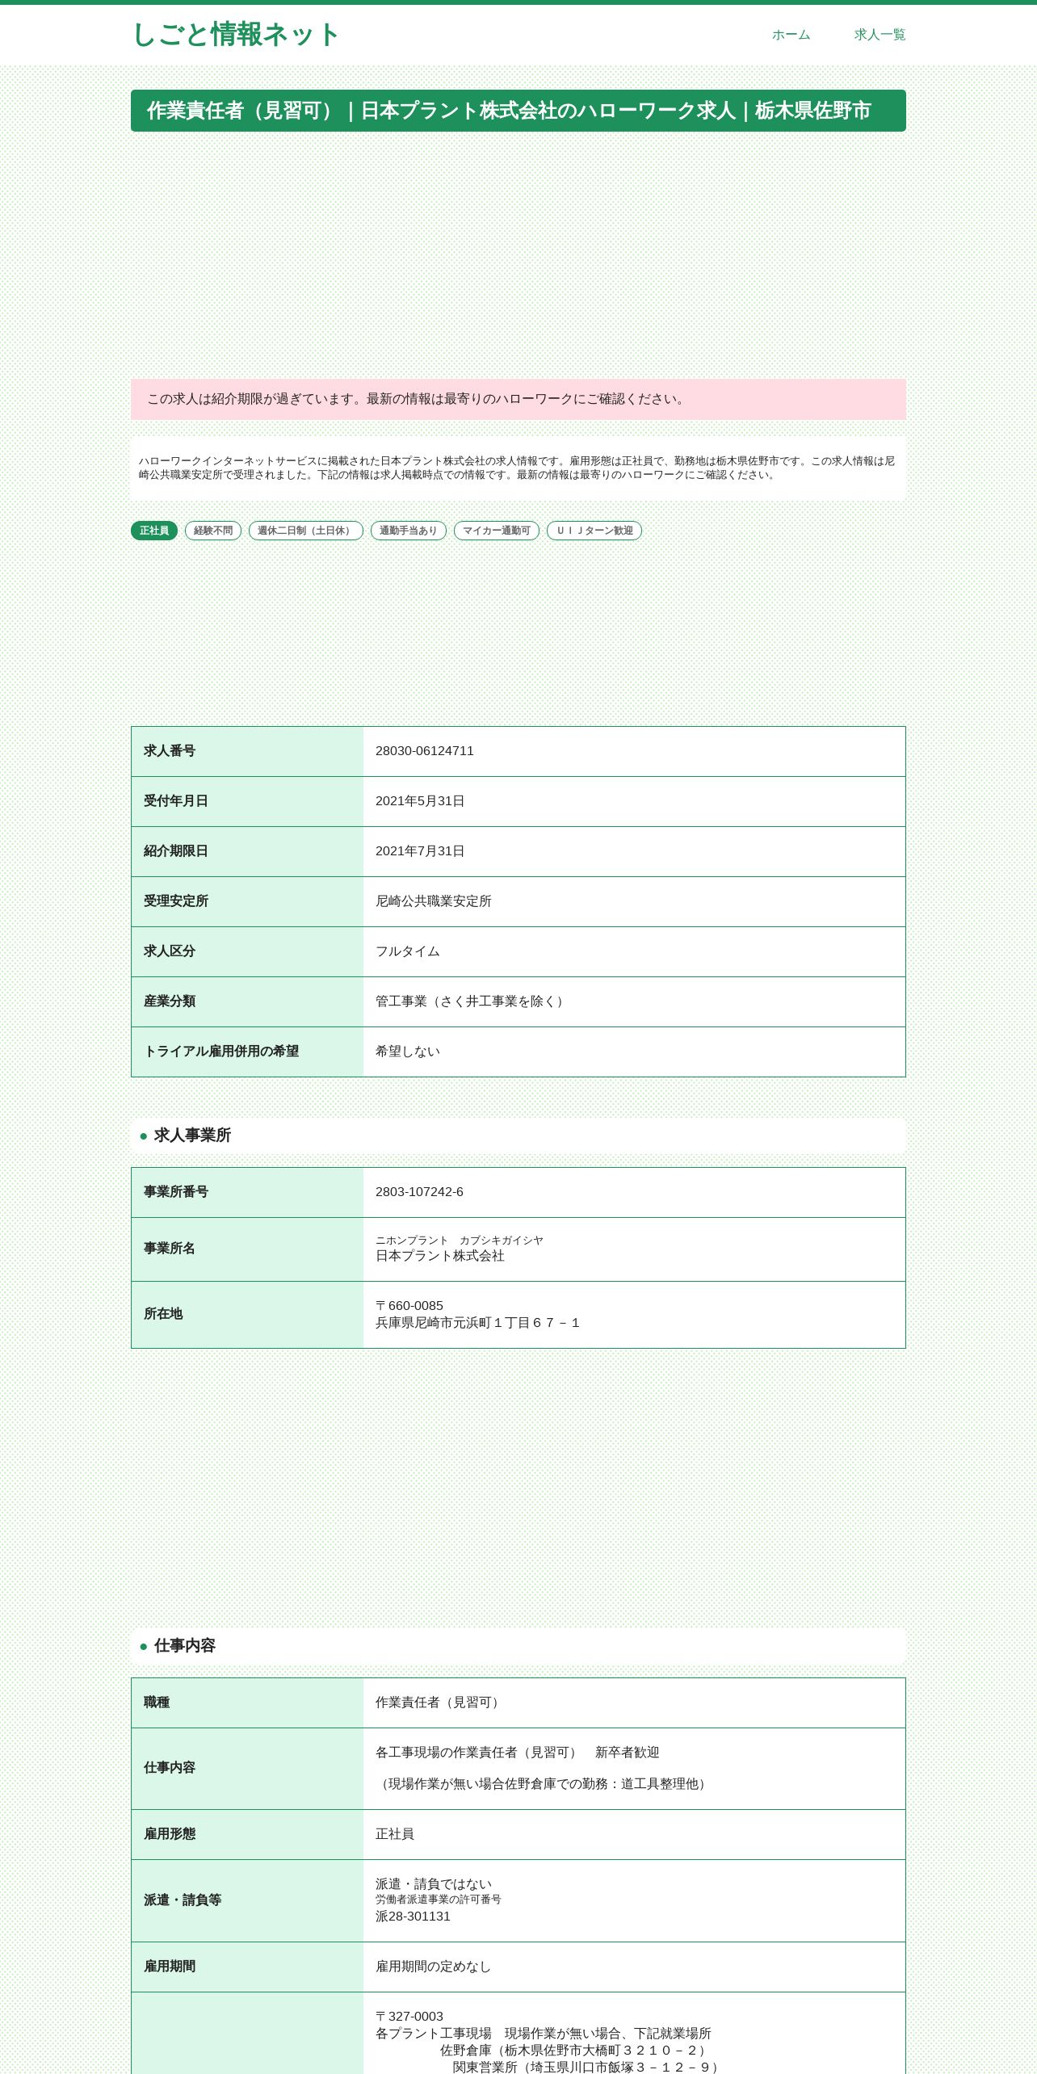
Task: Click the 事業所名 row label
Action: point(170,1249)
